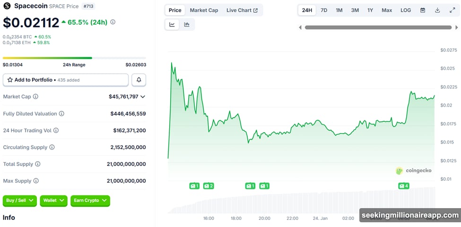Open Circulating Supply info icon
The width and height of the screenshot is (461, 227).
click(x=52, y=147)
